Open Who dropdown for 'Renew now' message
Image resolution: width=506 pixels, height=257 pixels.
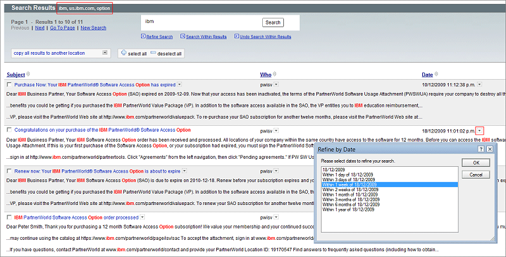pos(276,171)
